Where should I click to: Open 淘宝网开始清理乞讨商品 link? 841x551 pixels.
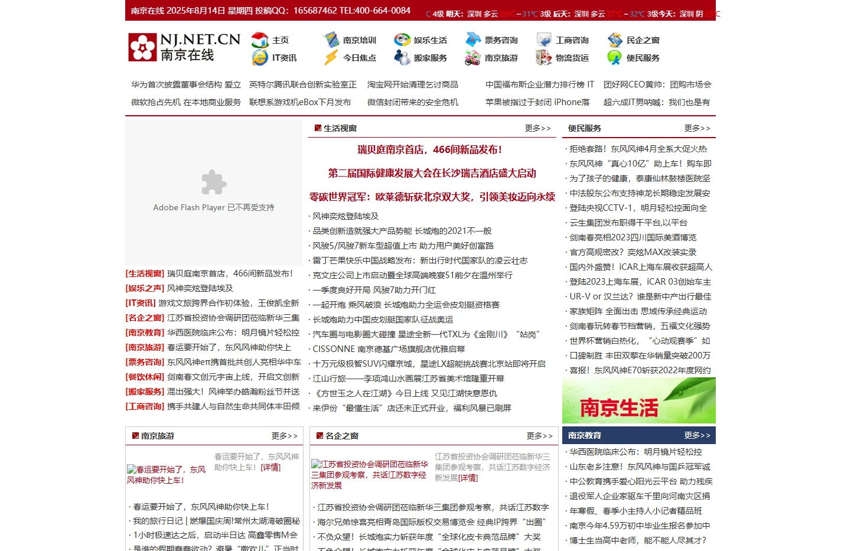(413, 84)
